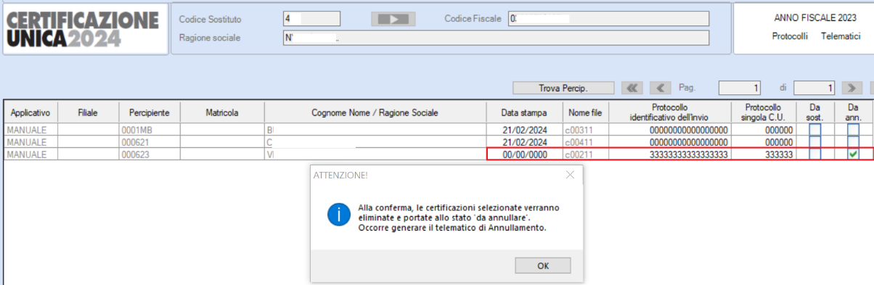
Task: Click the Cognome Nome / Ragione Sociale header
Action: pos(375,112)
